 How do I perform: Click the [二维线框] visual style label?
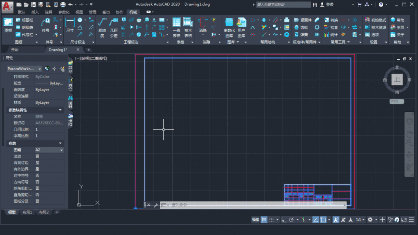(99, 58)
